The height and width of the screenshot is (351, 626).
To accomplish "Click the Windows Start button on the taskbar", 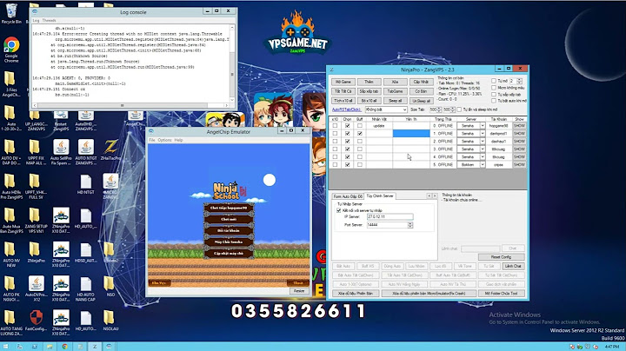I will point(5,346).
